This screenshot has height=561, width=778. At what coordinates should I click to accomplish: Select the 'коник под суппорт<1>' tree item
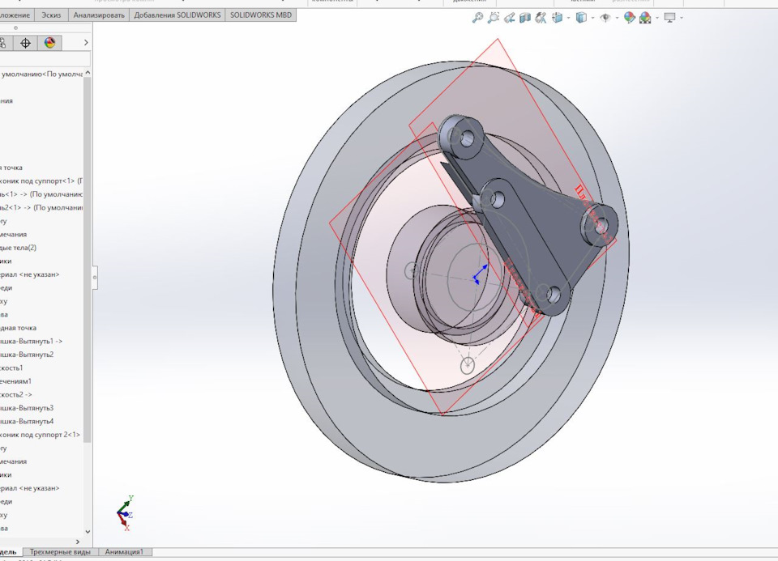click(41, 181)
